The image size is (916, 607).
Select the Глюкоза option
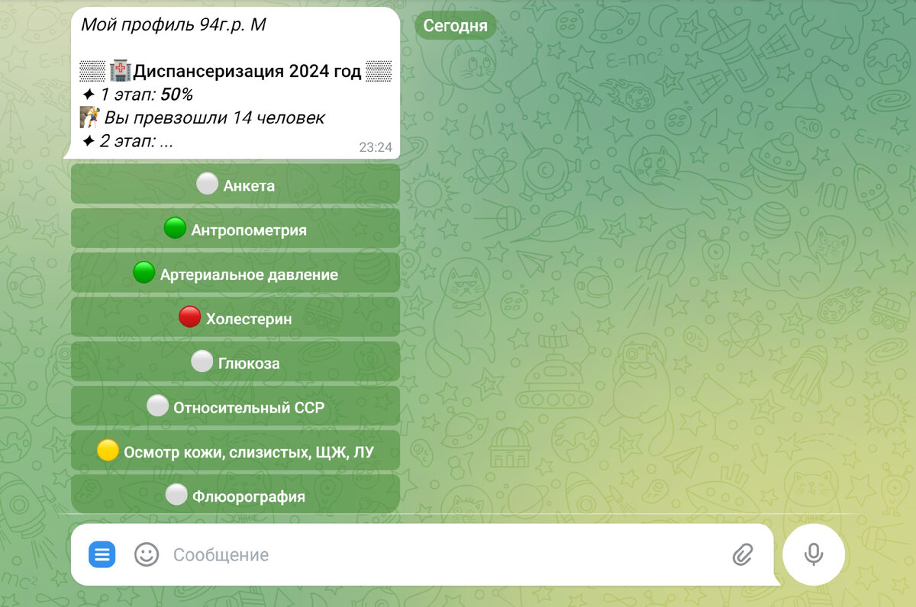[235, 362]
